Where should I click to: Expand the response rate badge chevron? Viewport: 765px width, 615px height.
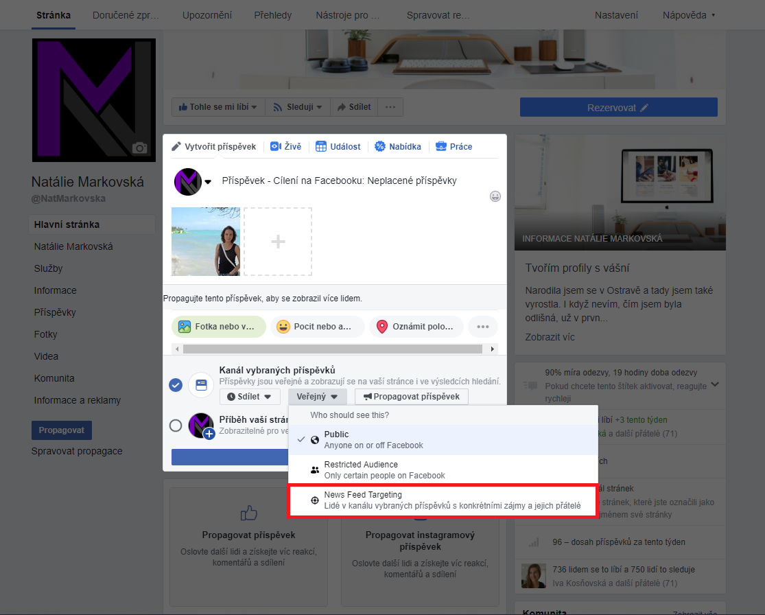(715, 384)
